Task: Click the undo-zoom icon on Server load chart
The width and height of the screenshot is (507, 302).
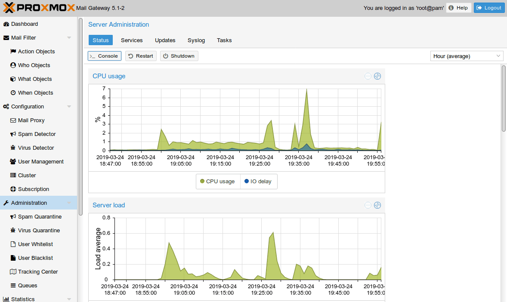Action: [x=368, y=205]
